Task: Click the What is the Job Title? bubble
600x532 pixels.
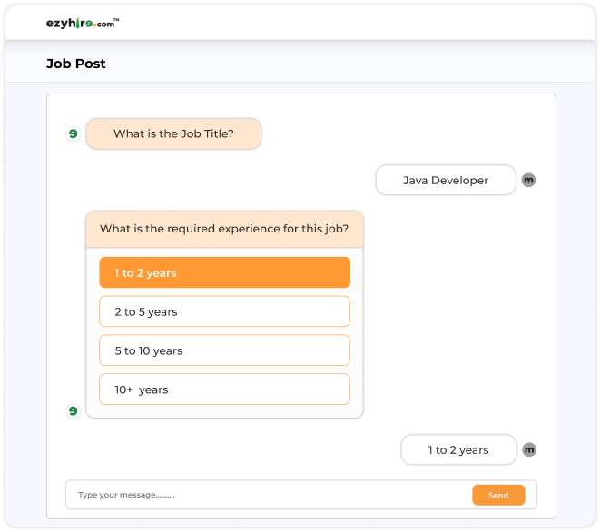Action: tap(173, 134)
